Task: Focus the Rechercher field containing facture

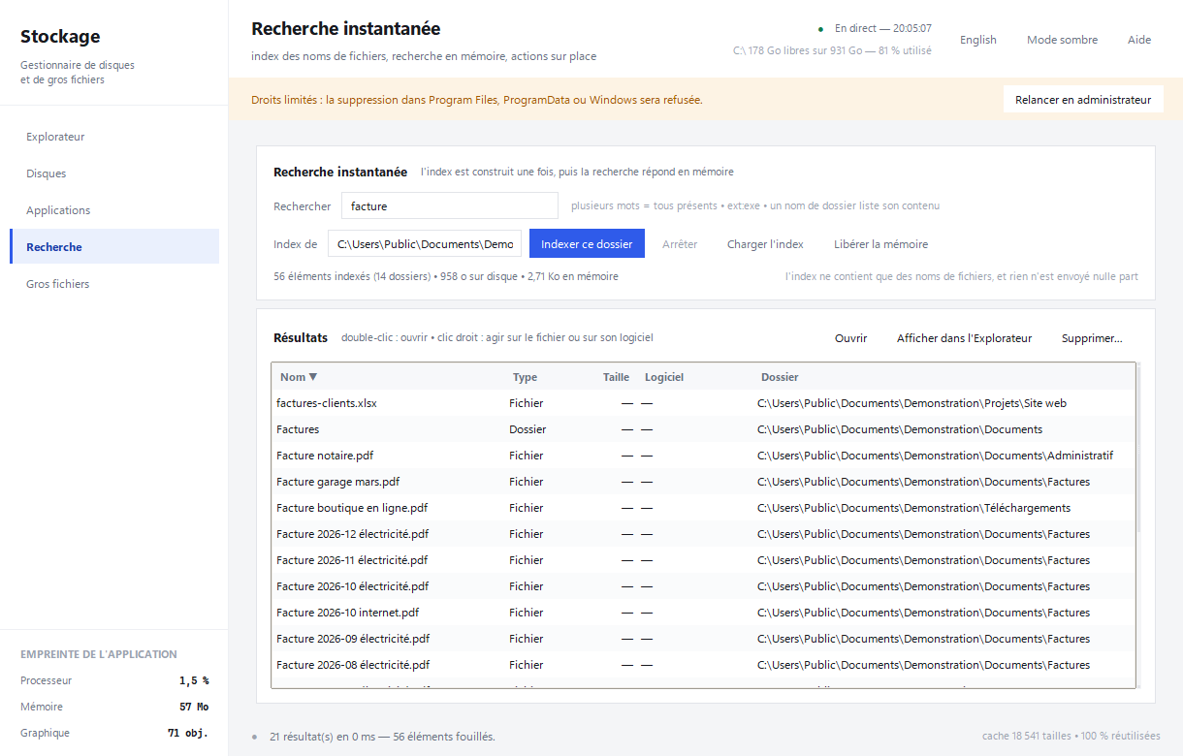Action: point(450,205)
